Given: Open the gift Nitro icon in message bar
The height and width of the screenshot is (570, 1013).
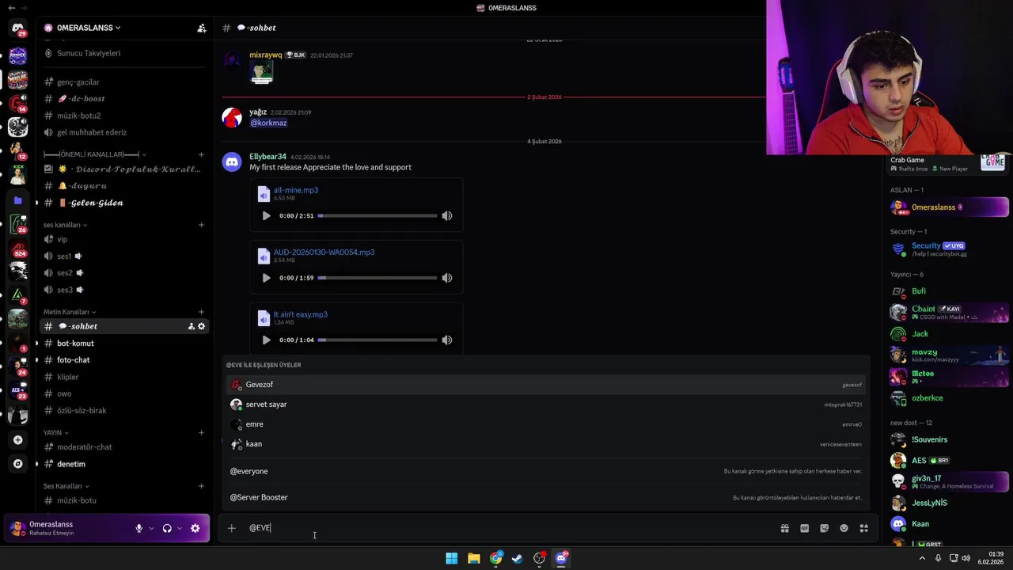Looking at the screenshot, I should (x=784, y=528).
